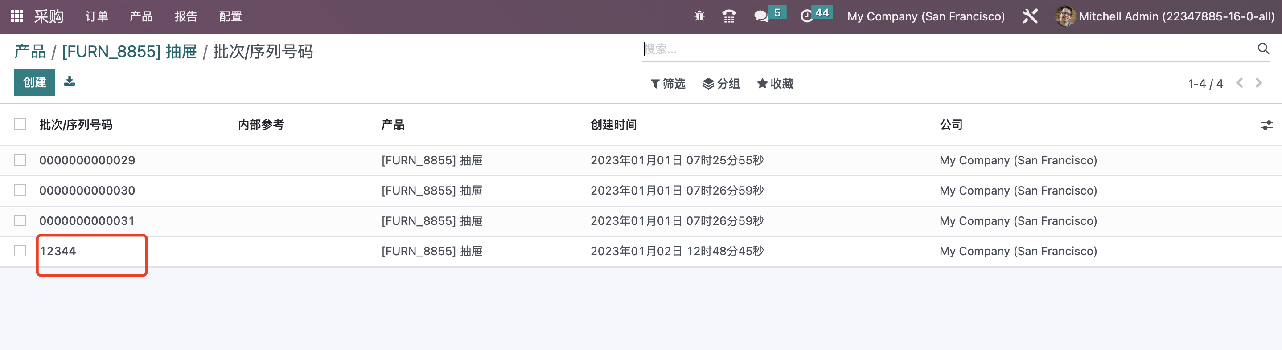The height and width of the screenshot is (350, 1282).
Task: Click the wrench tools icon
Action: [1030, 16]
